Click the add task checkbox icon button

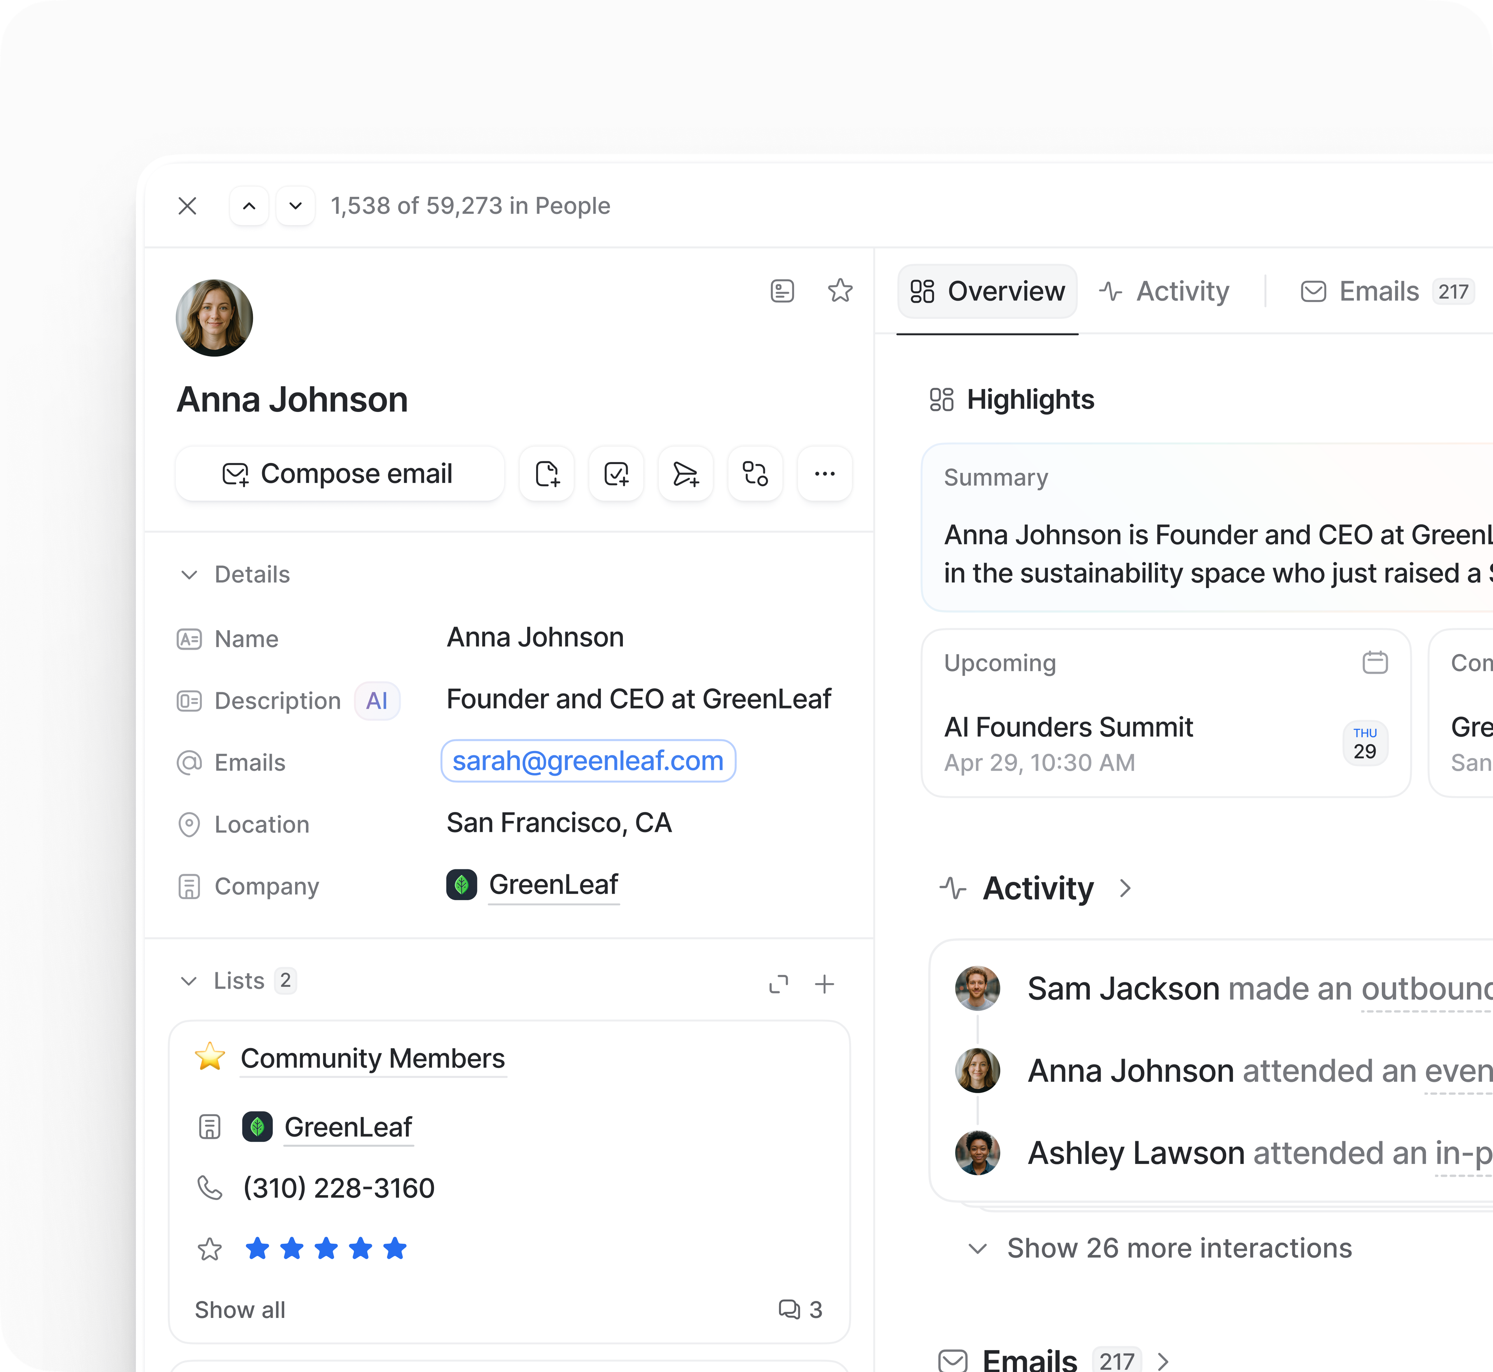tap(616, 474)
